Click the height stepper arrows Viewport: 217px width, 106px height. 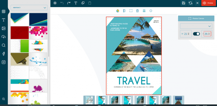click(x=209, y=34)
